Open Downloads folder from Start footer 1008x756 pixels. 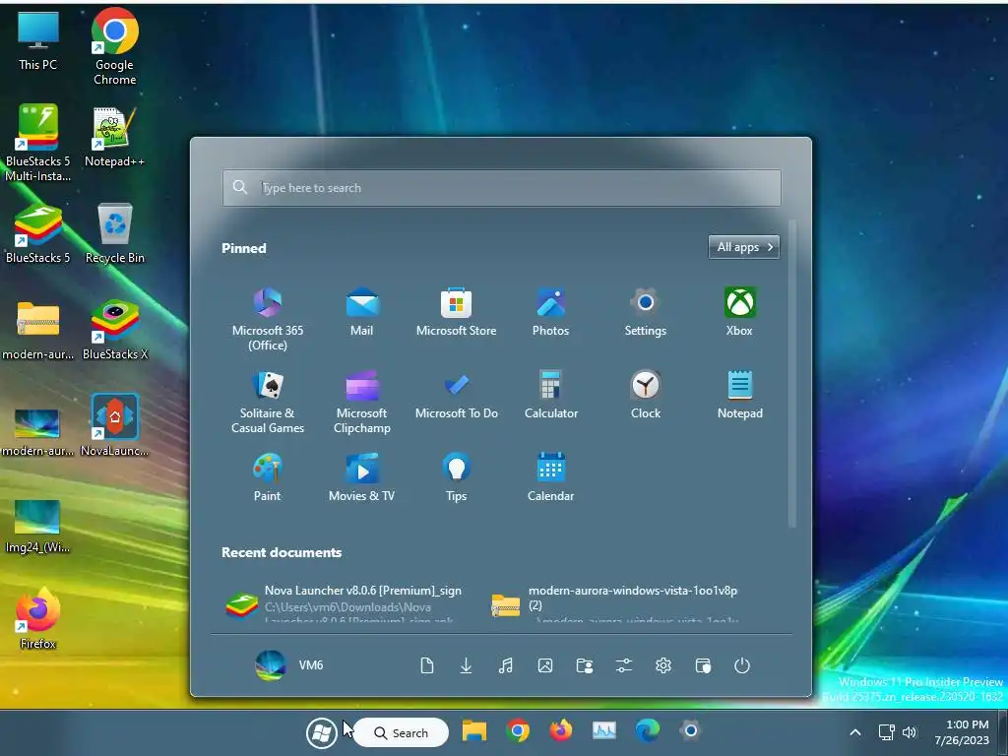point(466,665)
